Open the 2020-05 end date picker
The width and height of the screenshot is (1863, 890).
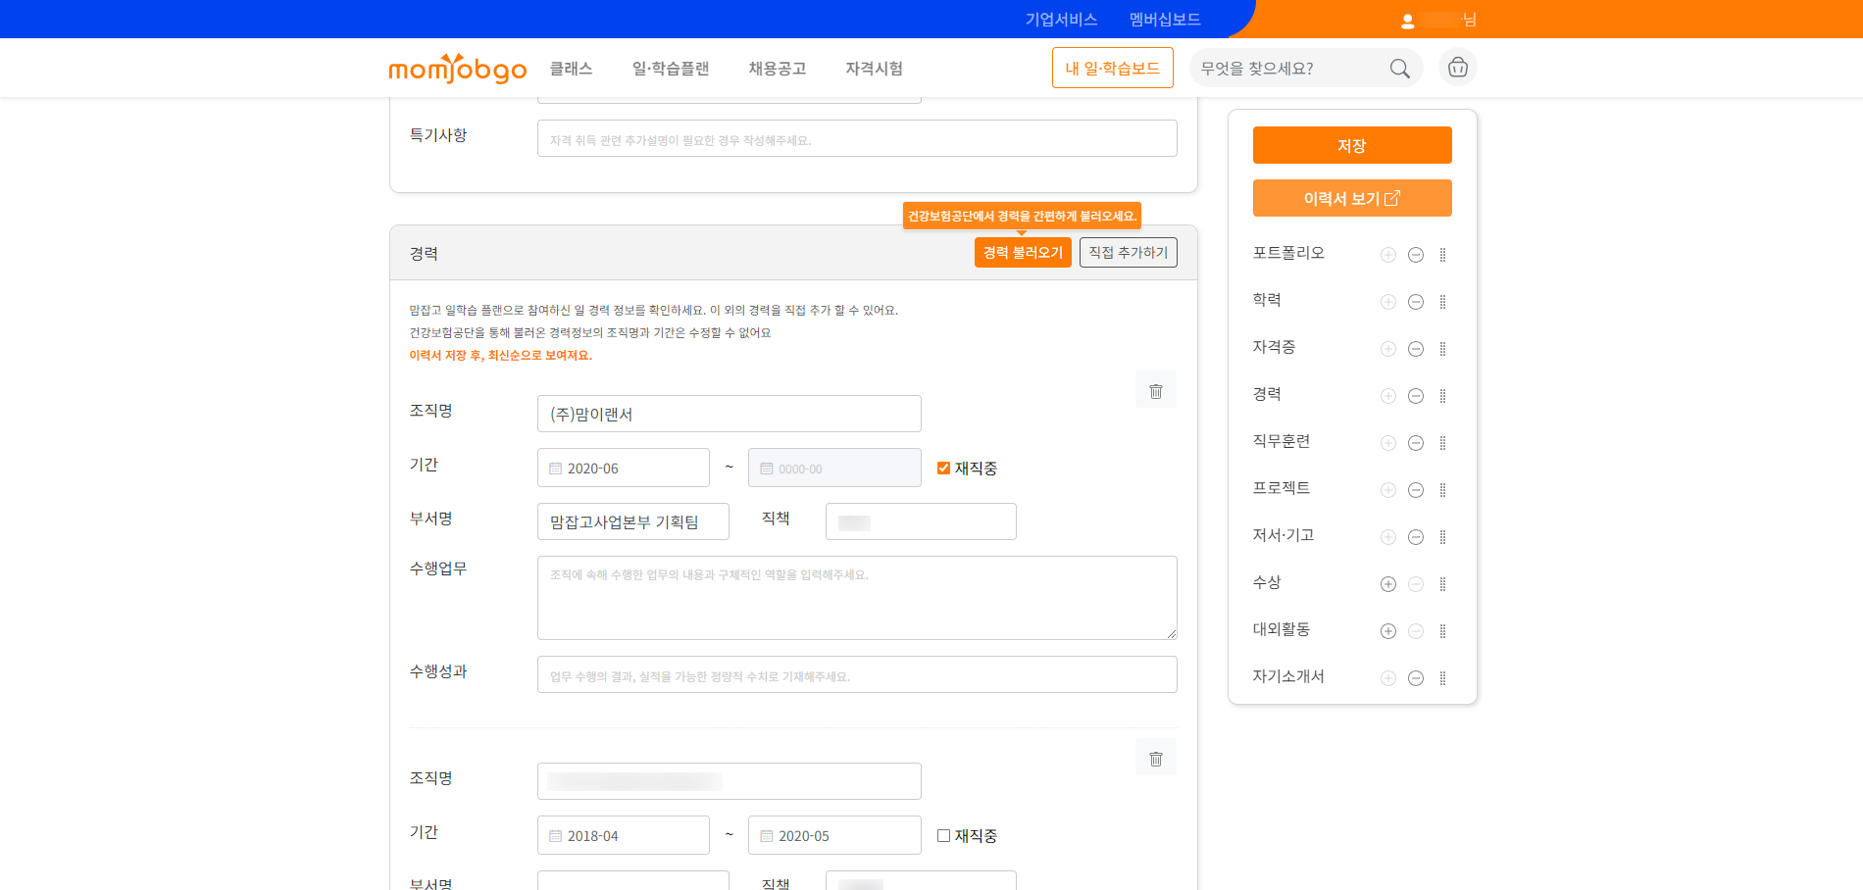tap(833, 836)
